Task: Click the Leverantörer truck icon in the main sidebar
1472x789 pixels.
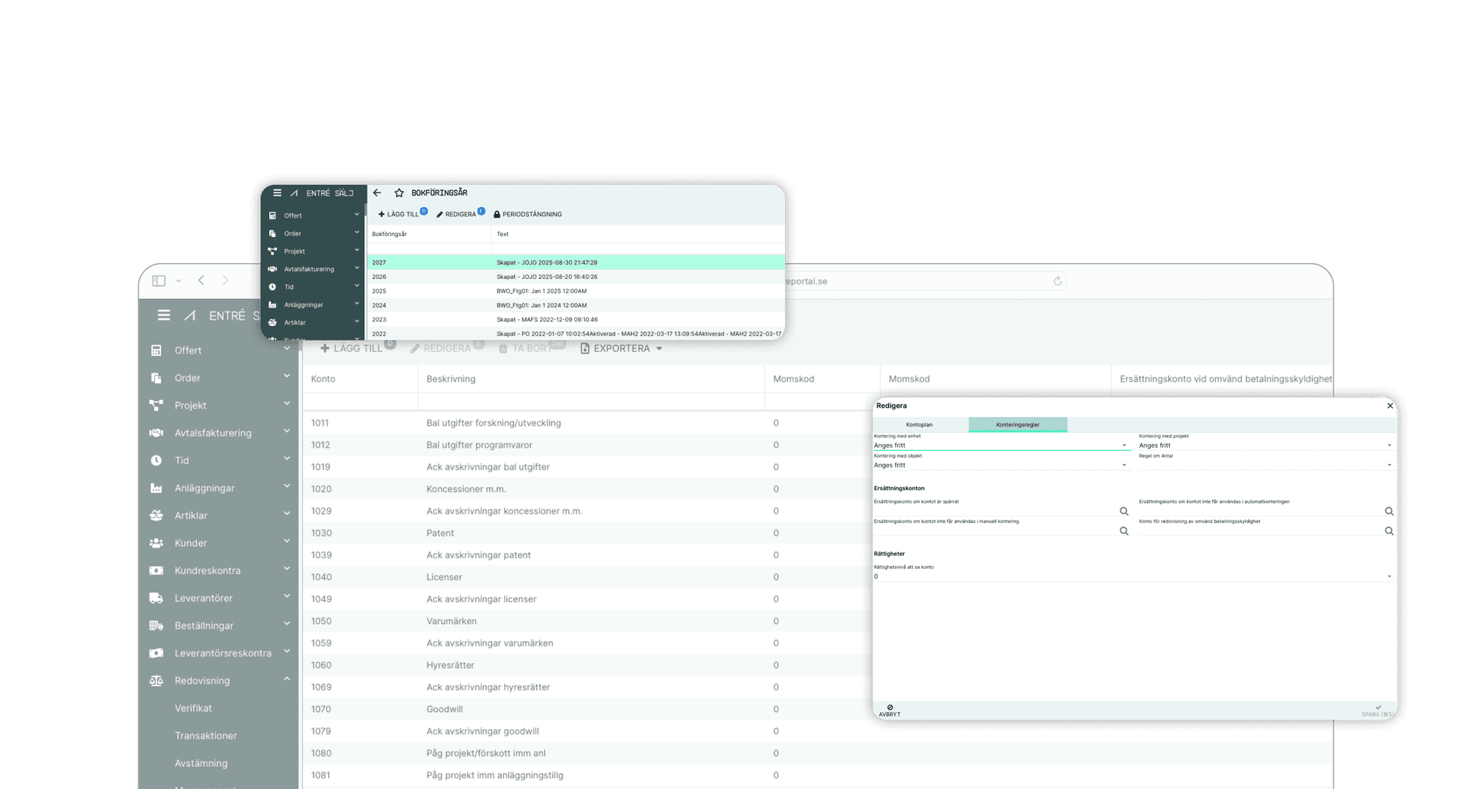Action: (x=156, y=598)
